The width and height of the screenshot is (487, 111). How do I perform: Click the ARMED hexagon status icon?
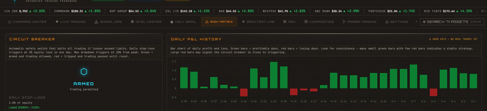tap(84, 72)
